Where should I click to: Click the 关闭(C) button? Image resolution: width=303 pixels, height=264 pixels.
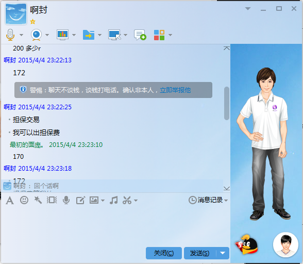164,253
